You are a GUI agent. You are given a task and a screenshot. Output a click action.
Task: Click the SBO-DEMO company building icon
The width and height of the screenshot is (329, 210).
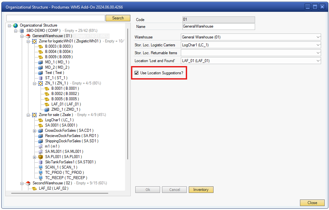(22, 31)
